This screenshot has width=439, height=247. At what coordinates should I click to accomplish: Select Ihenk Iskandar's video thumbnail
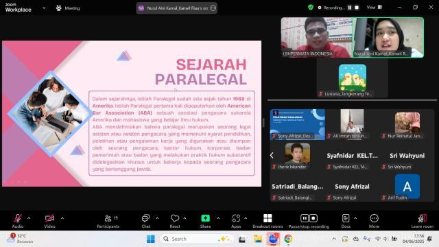tap(298, 156)
